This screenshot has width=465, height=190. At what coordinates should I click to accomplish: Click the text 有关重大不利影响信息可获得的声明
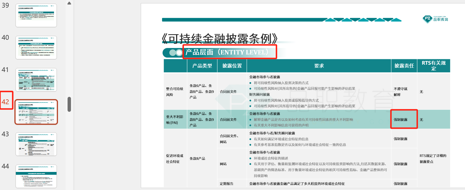coord(281,125)
